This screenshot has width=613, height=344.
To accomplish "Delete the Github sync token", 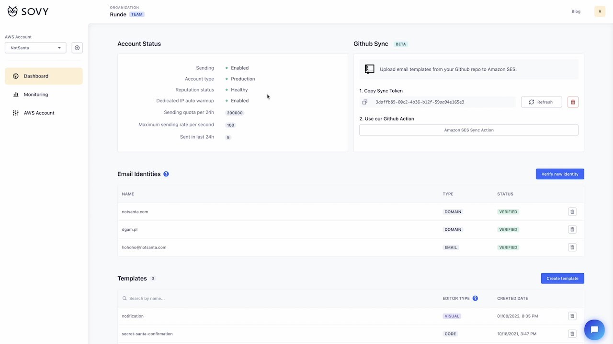I will point(573,102).
